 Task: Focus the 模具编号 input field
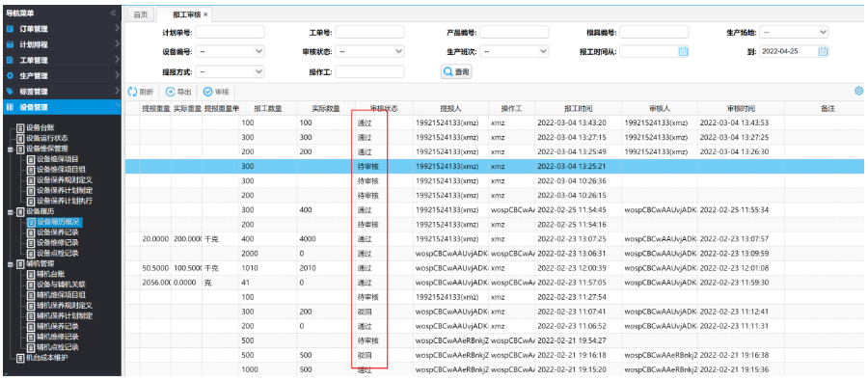click(654, 32)
